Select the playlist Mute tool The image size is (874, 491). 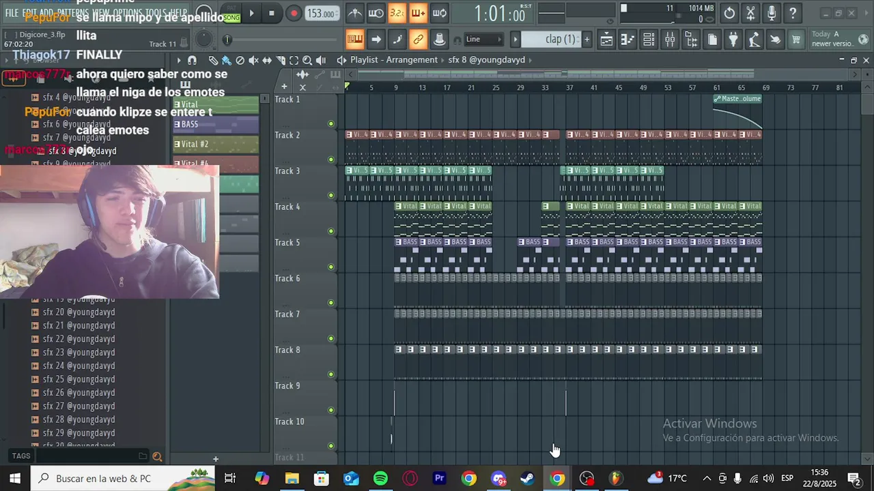(253, 60)
